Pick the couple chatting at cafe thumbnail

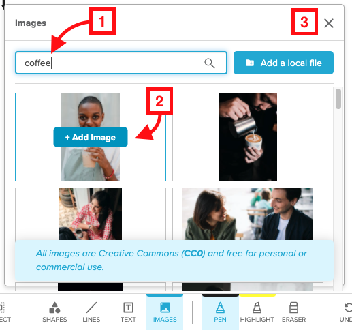click(248, 214)
